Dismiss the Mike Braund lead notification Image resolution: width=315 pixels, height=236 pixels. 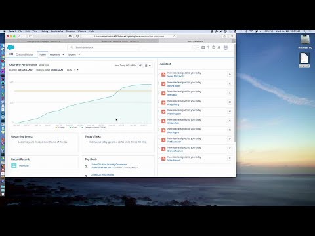coord(230,158)
